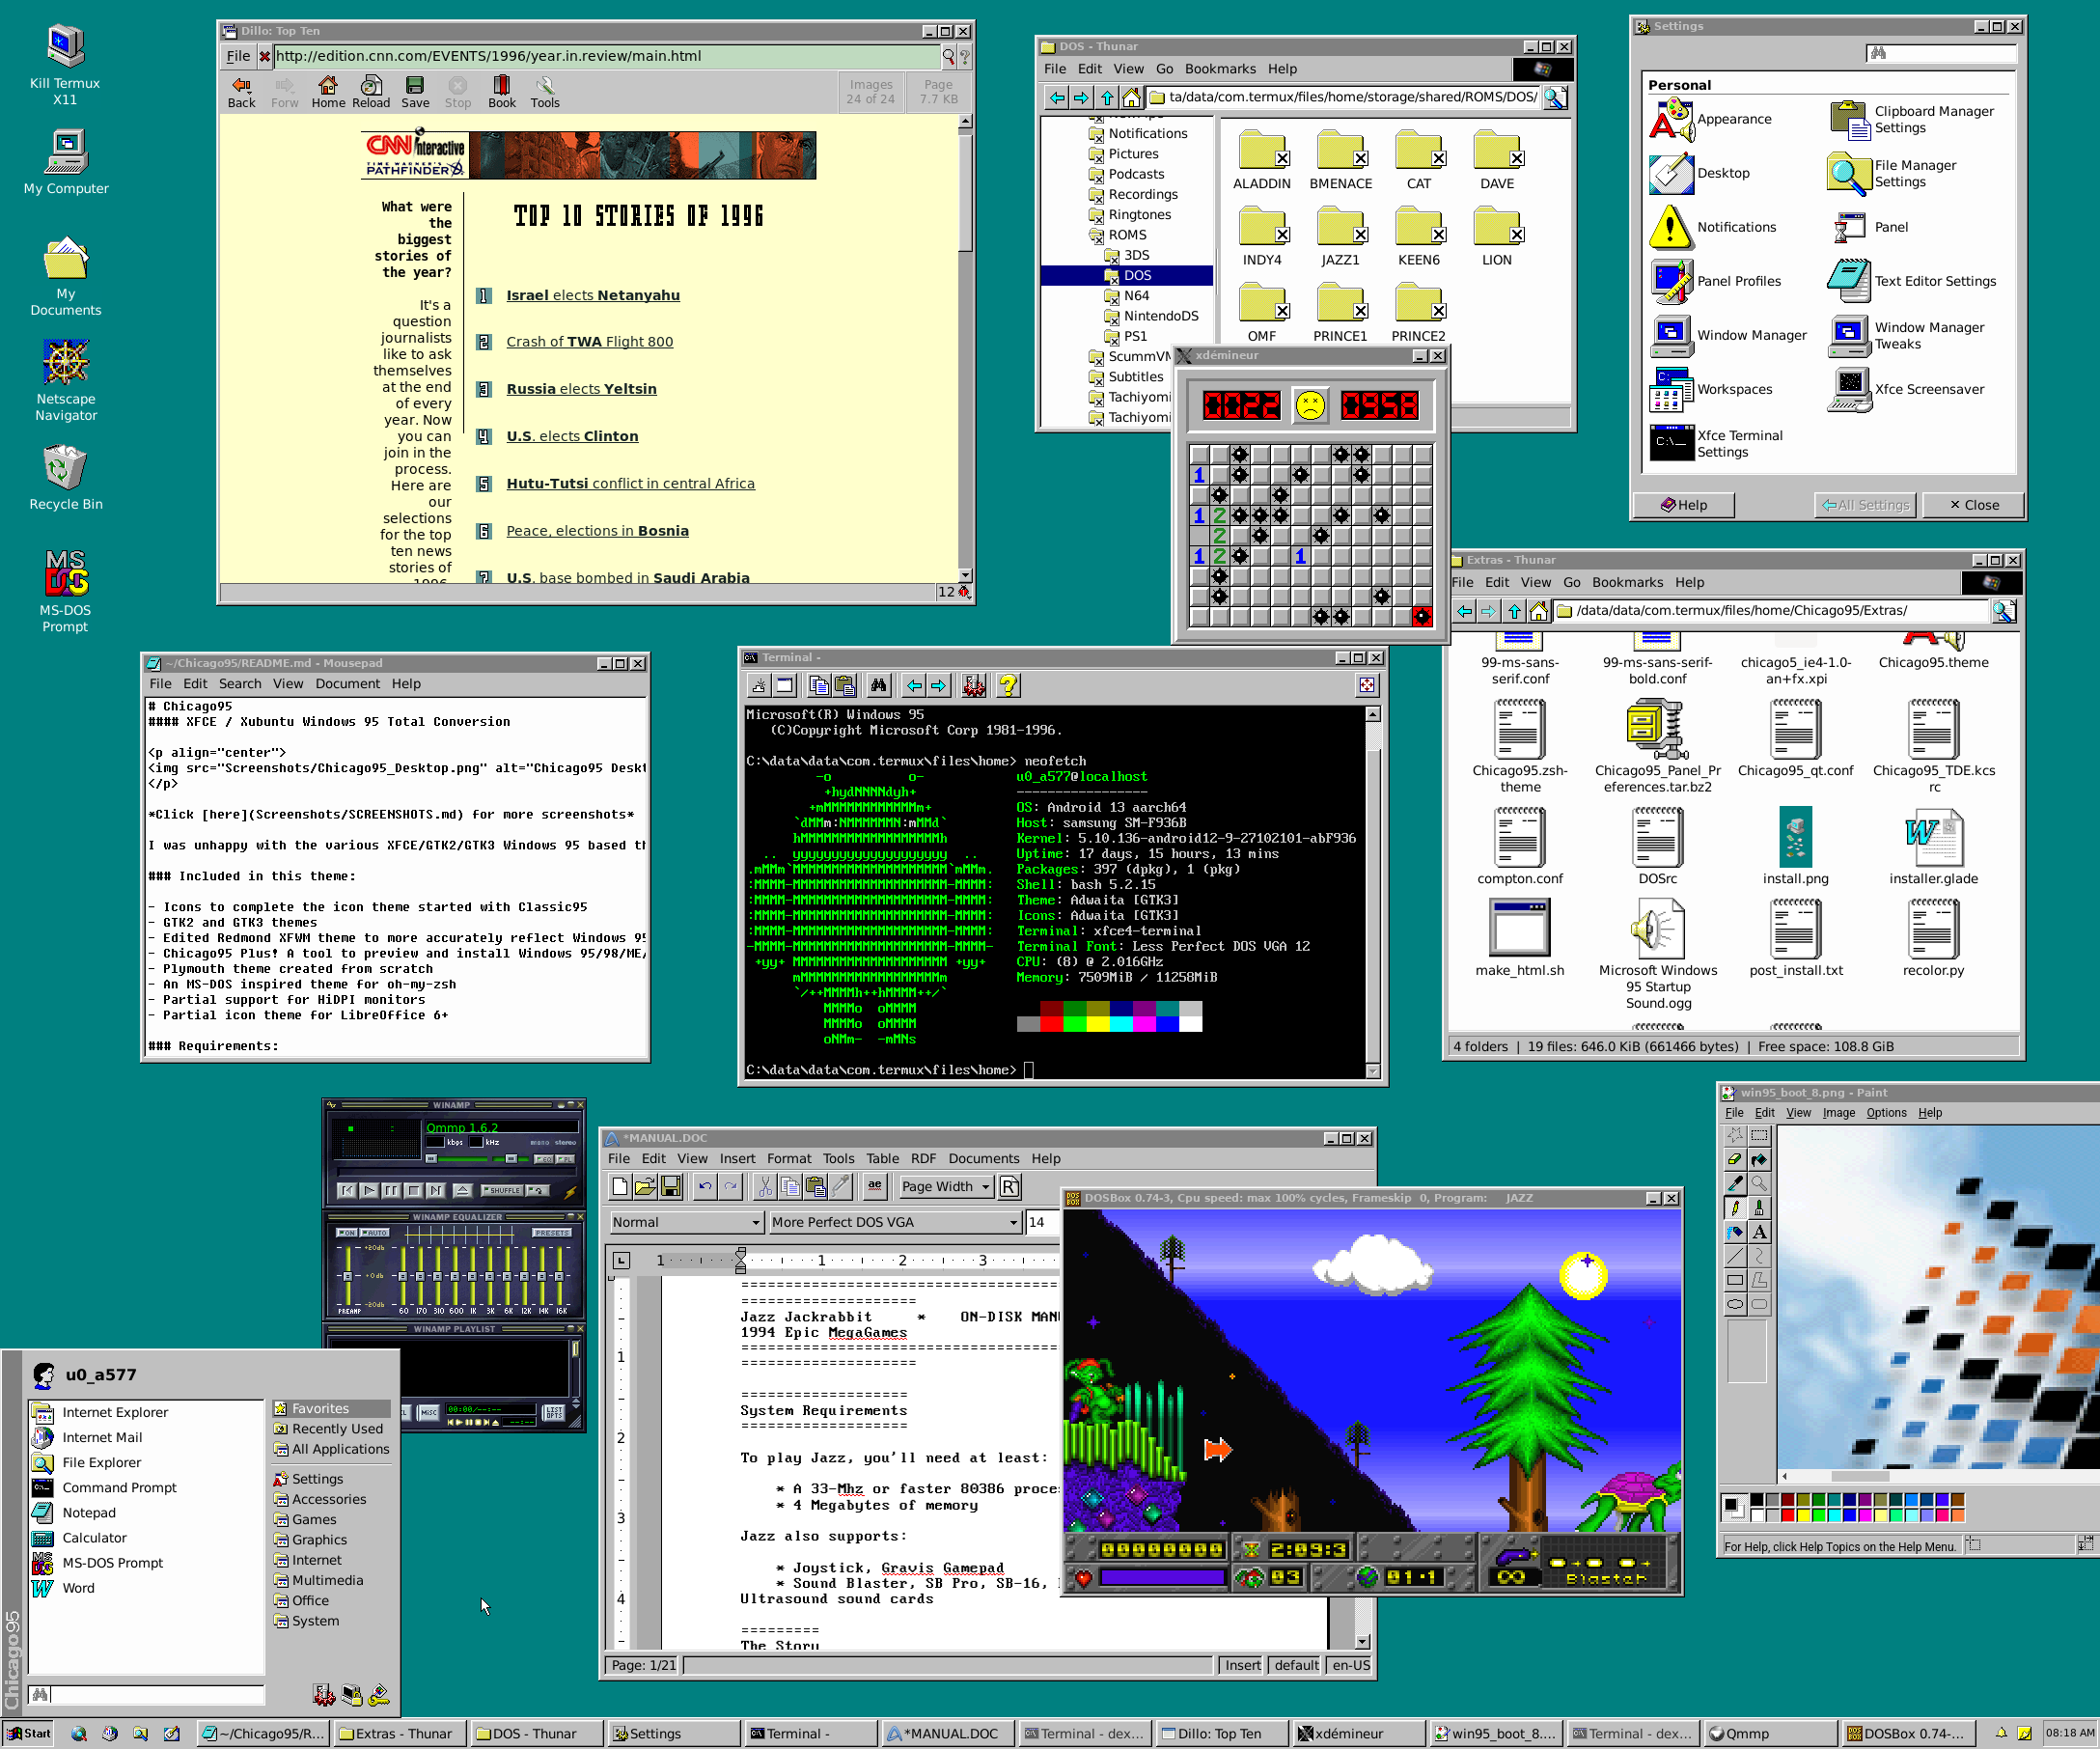The height and width of the screenshot is (1749, 2100).
Task: Click the Cut scissors icon in MANUAL.DOC toolbar
Action: [x=765, y=1186]
